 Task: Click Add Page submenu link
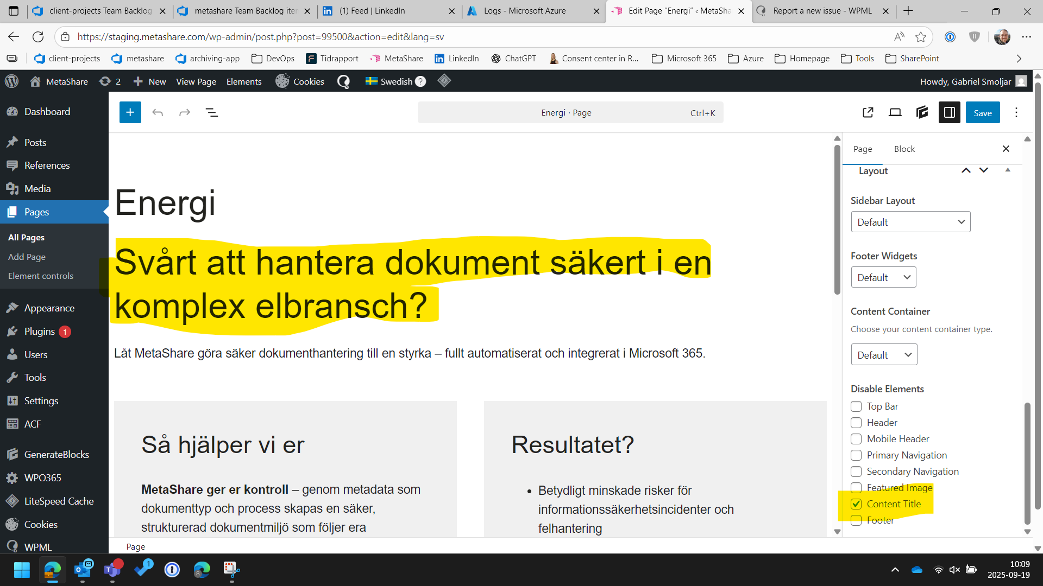(x=27, y=257)
